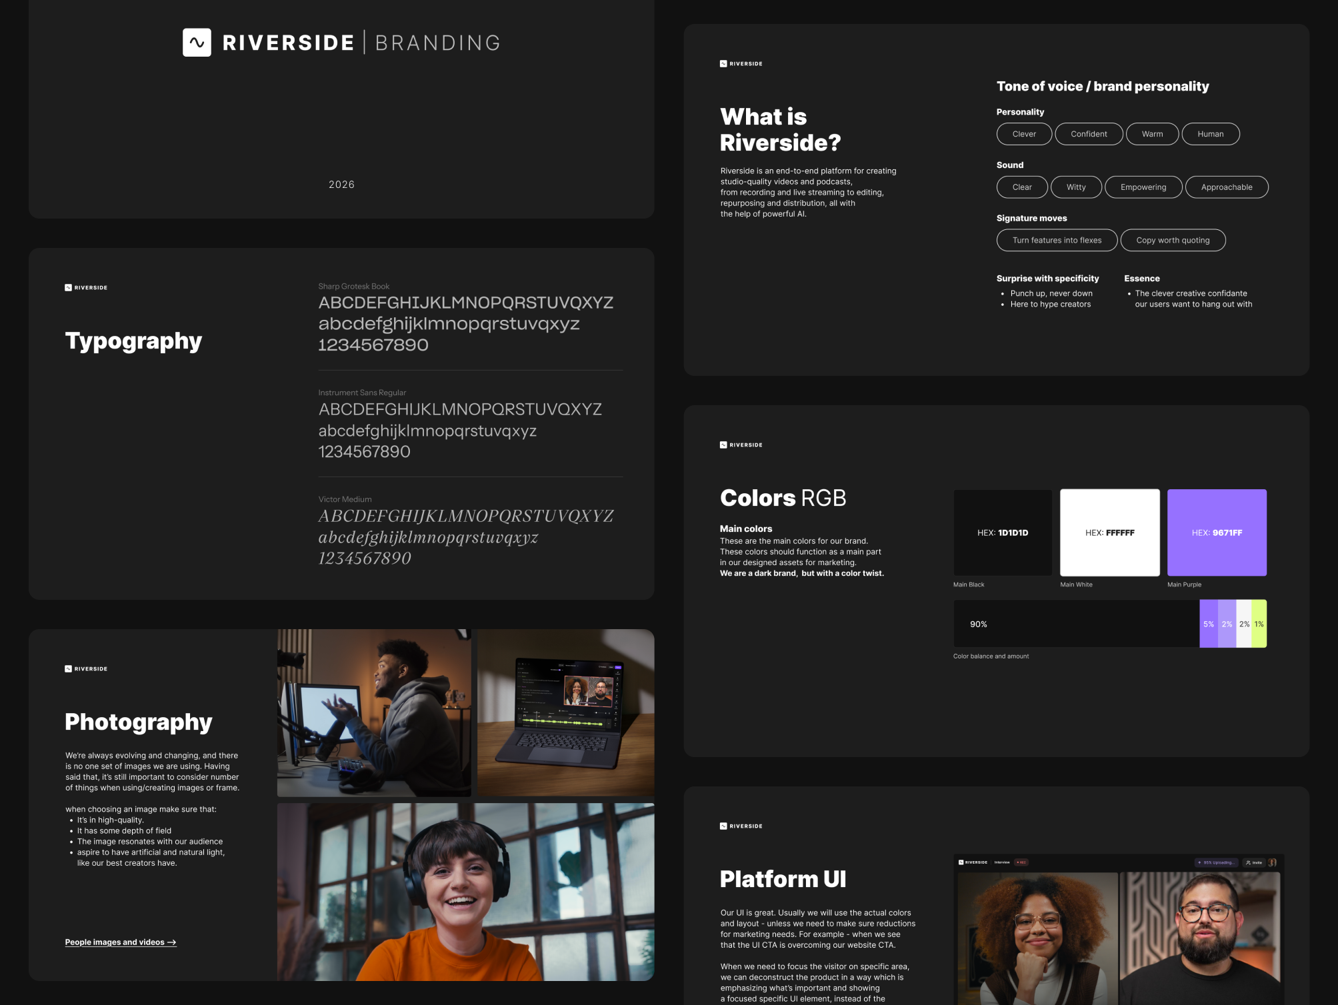Click the small Riverside logo above Platform UI heading
The height and width of the screenshot is (1005, 1338).
(741, 826)
